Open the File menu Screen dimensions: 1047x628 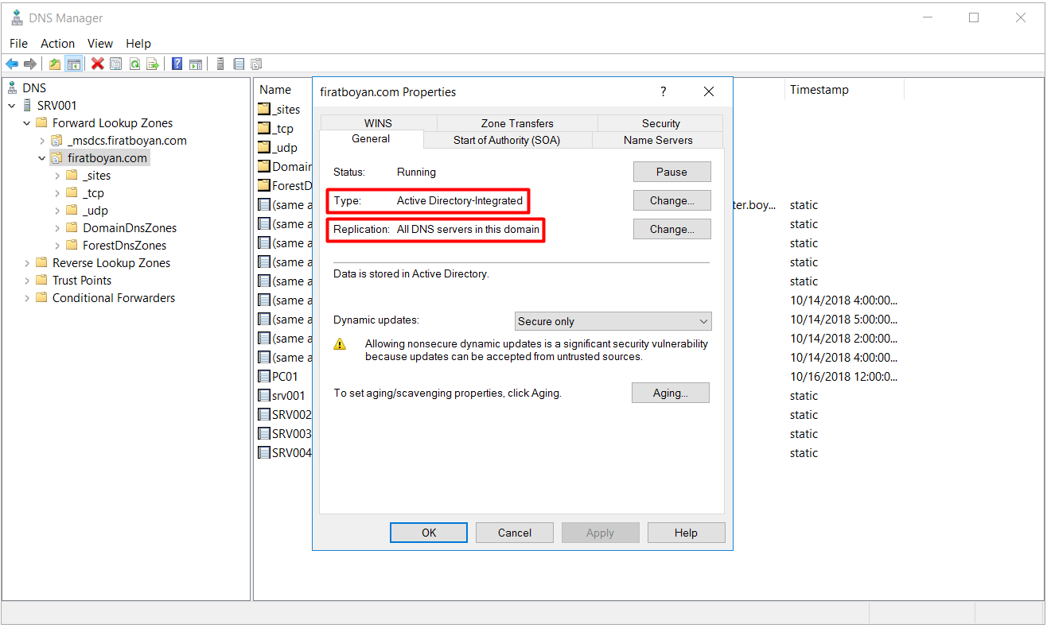point(18,44)
